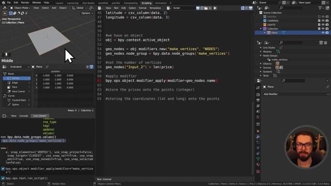Image resolution: width=331 pixels, height=186 pixels.
Task: Open the Tool properties tab icon
Action: (258, 88)
